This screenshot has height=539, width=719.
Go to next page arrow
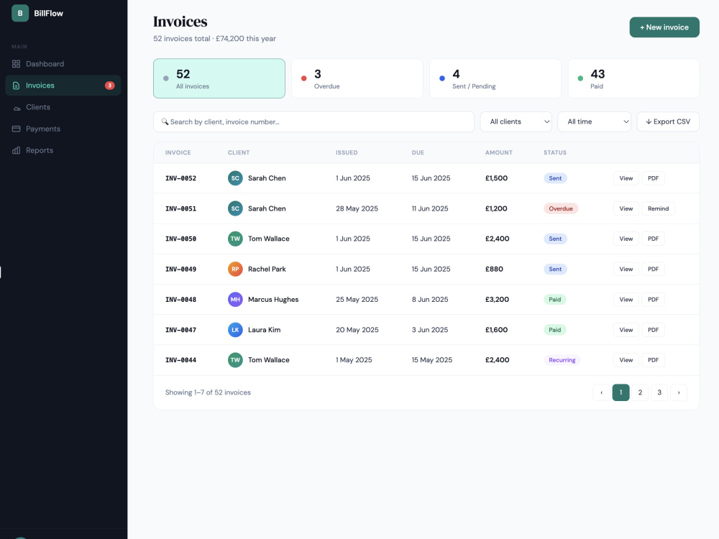pyautogui.click(x=679, y=392)
